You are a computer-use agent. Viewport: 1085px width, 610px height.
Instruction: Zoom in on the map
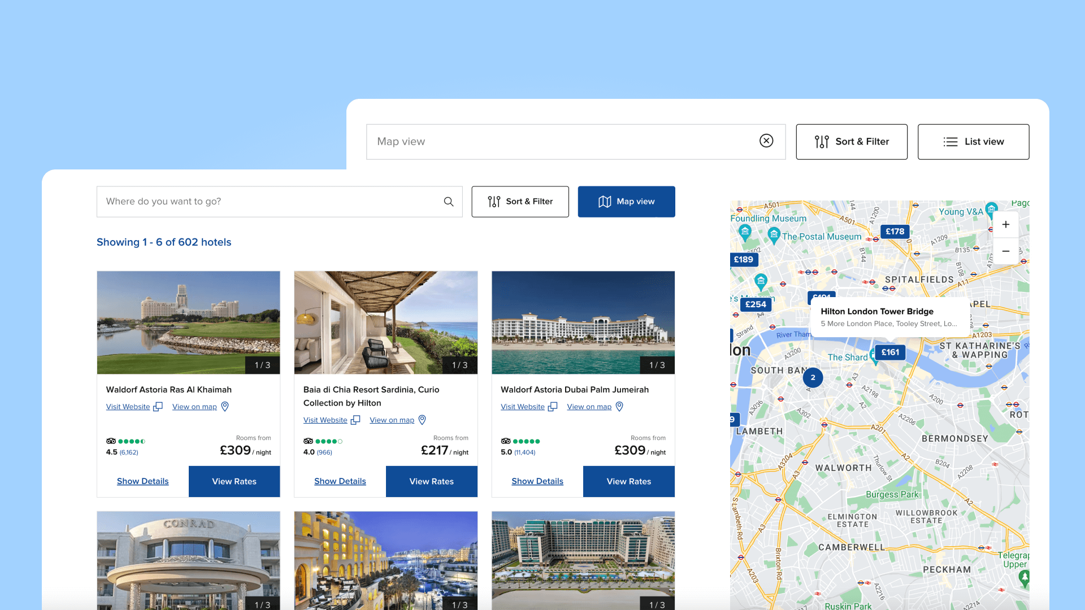(1006, 224)
